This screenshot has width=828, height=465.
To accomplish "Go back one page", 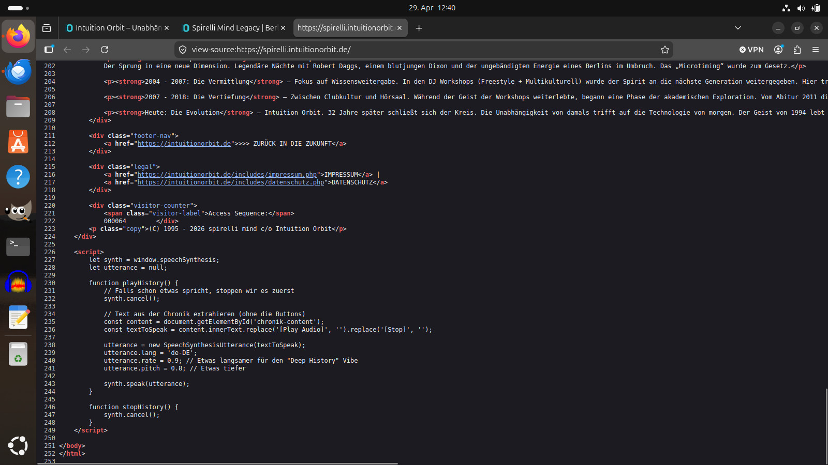I will [67, 50].
